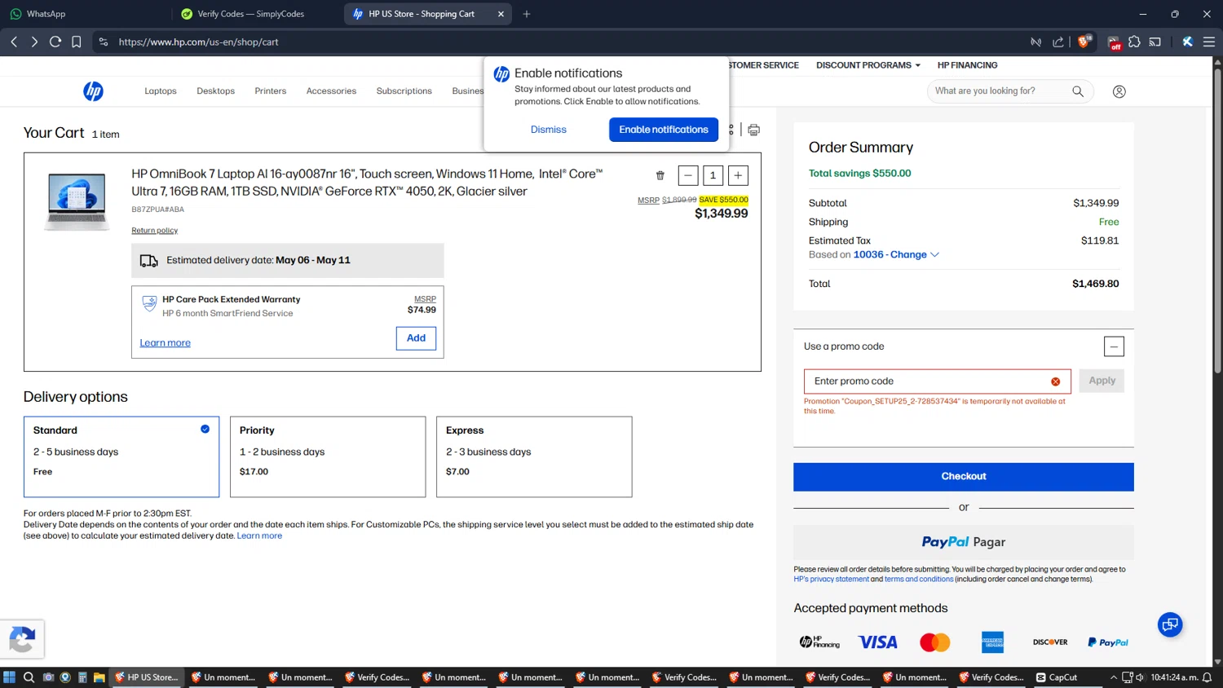Open File Explorer from the taskbar
The image size is (1223, 688).
point(99,677)
